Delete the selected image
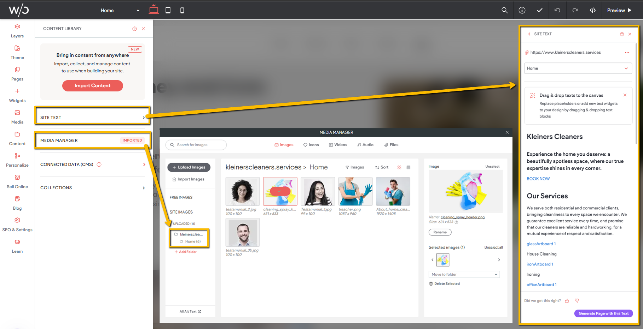Screen dimensions: 643x329 [445, 284]
